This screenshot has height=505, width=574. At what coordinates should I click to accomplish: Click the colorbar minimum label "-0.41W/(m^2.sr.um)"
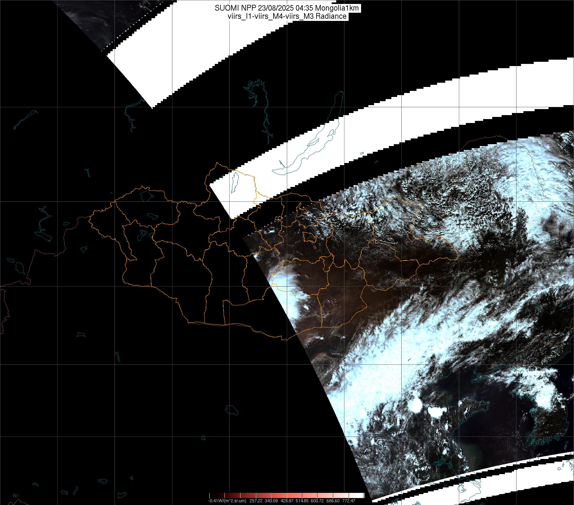click(x=227, y=501)
